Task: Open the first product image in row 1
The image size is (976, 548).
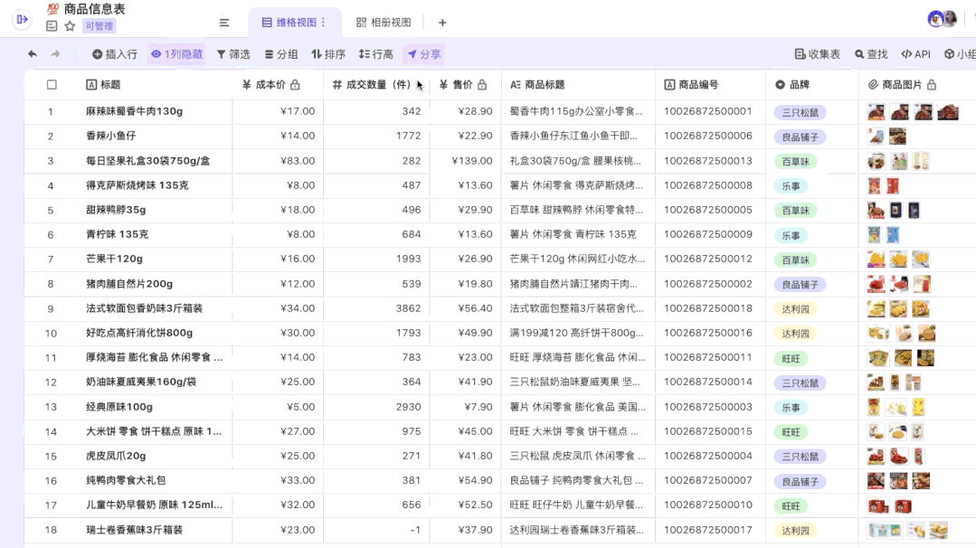Action: coord(876,112)
